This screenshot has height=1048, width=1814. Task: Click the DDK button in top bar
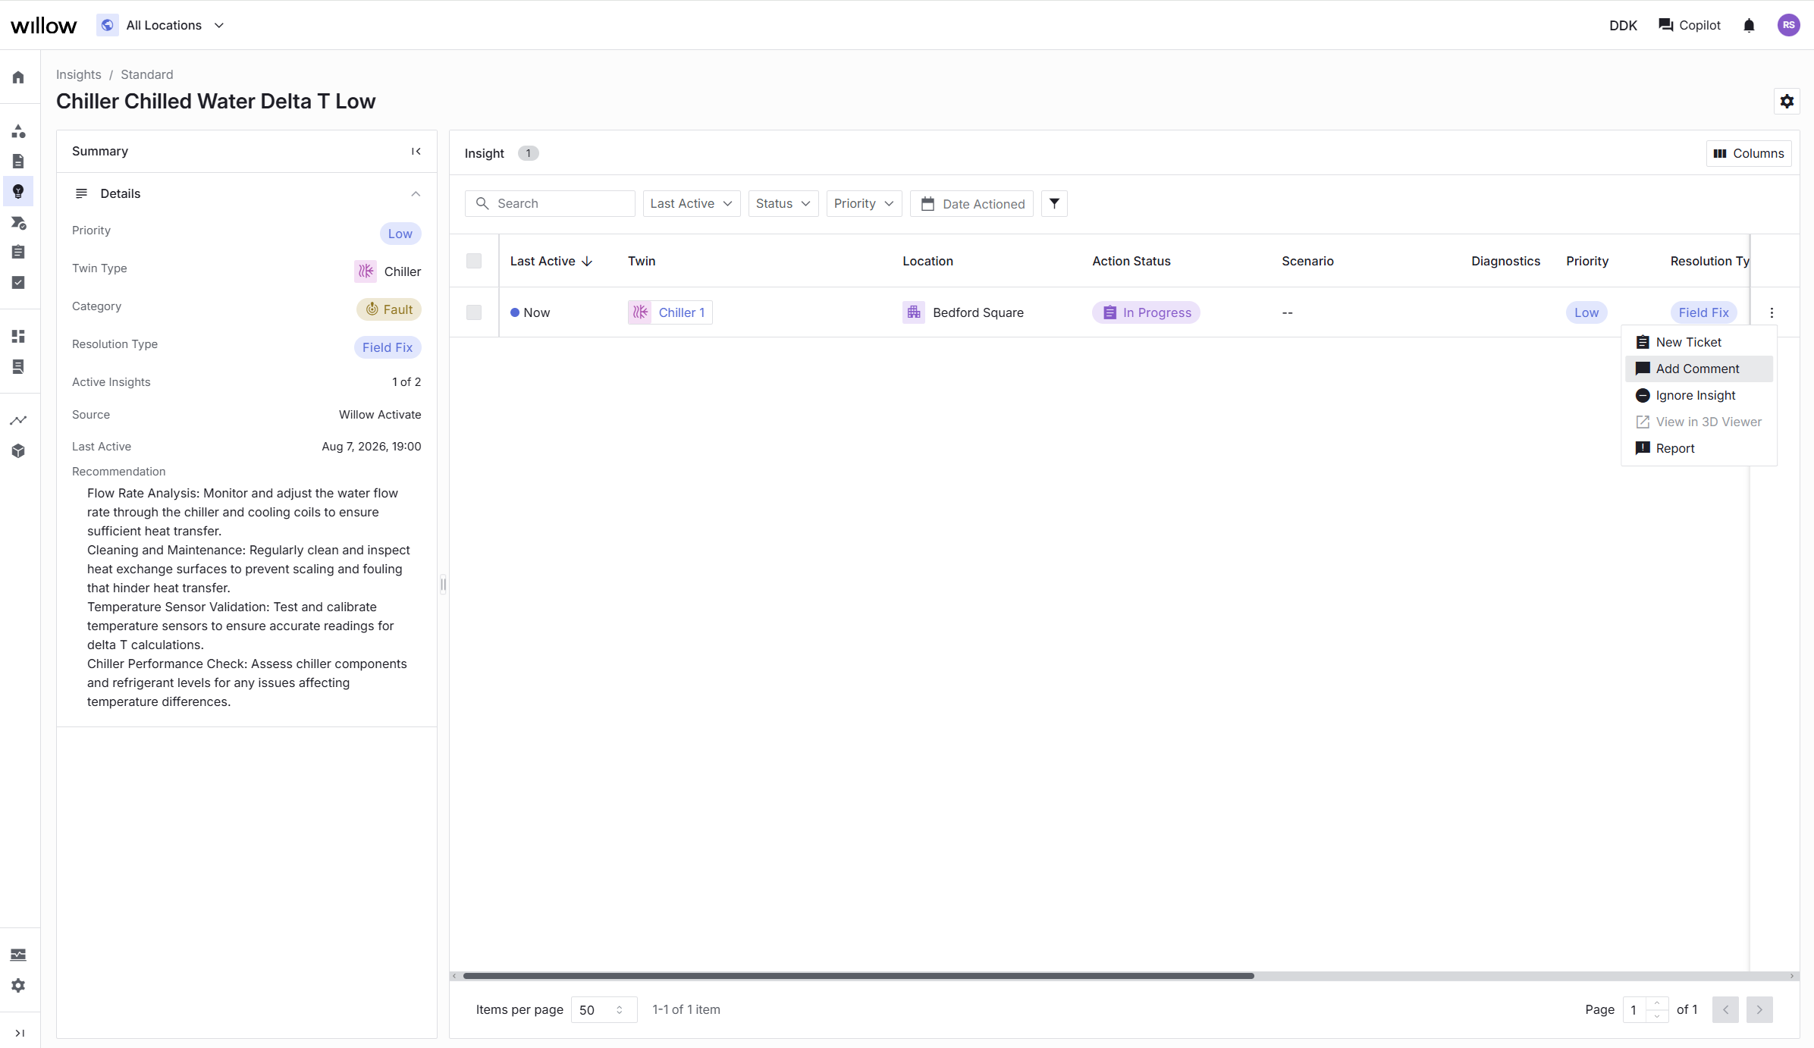tap(1624, 25)
